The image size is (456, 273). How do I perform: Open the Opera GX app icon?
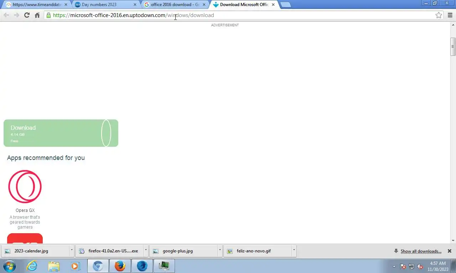coord(25,187)
